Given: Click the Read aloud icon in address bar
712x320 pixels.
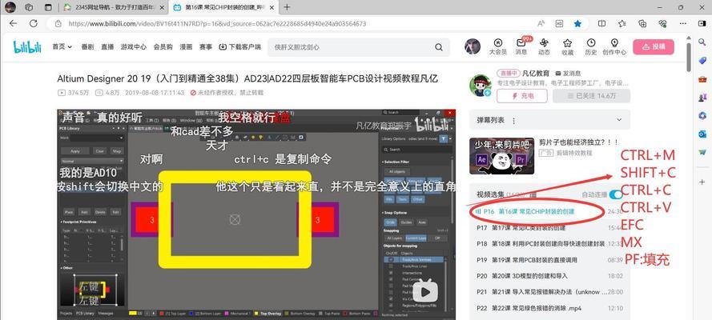Looking at the screenshot, I should 541,23.
